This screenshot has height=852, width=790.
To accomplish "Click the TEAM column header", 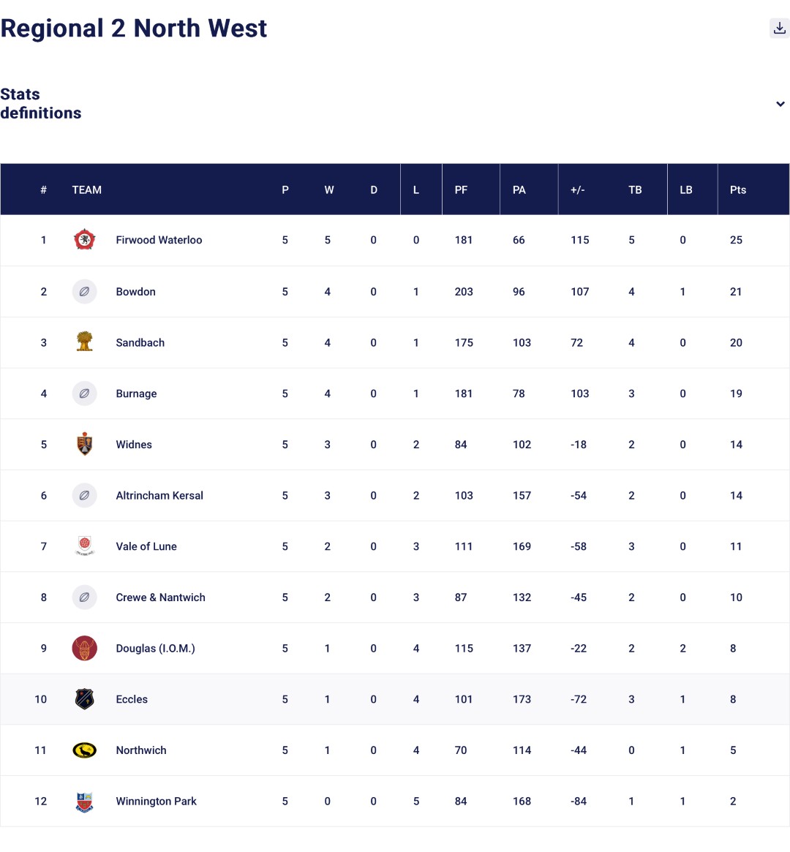I will [x=86, y=190].
